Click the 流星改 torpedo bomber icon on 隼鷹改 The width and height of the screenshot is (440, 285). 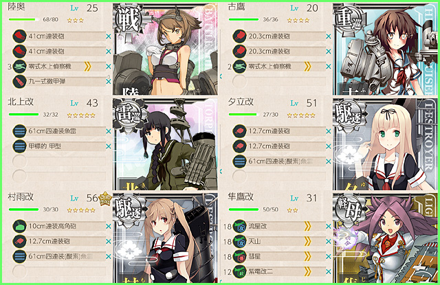pos(239,226)
